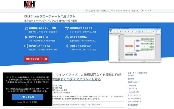Viewport: 174px width, 109px height.
Task: Click the Japan flag dot icon
Action: pos(143,11)
